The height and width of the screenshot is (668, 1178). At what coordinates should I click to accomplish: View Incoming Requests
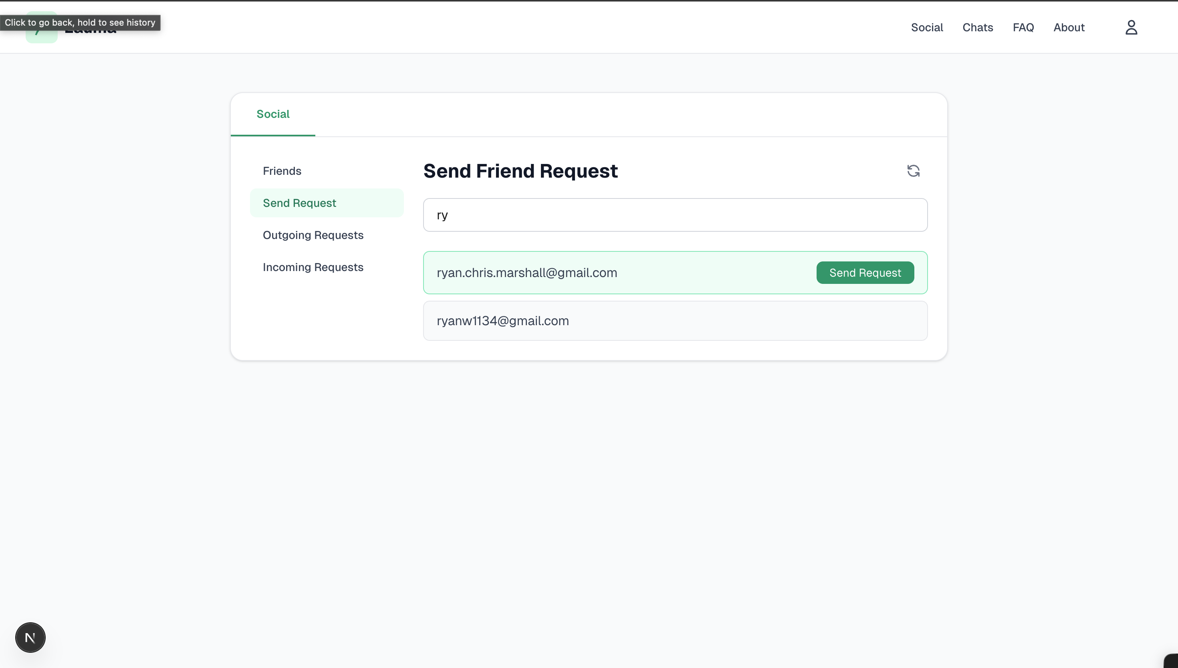coord(313,267)
